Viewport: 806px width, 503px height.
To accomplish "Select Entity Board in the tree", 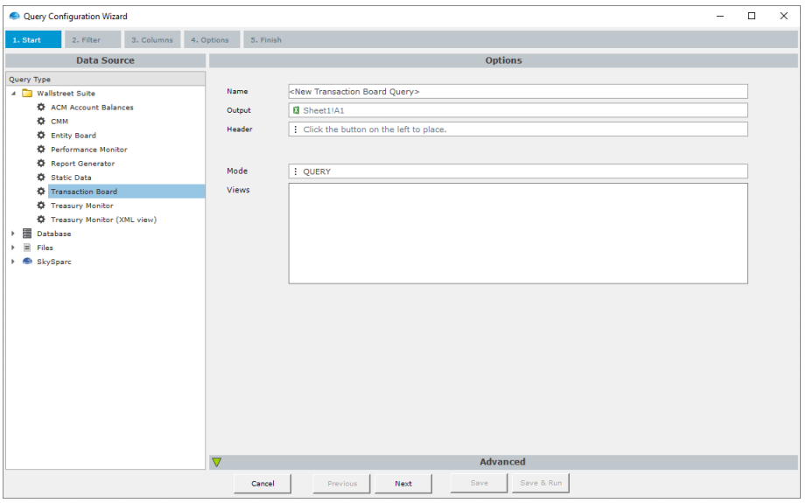I will 74,135.
